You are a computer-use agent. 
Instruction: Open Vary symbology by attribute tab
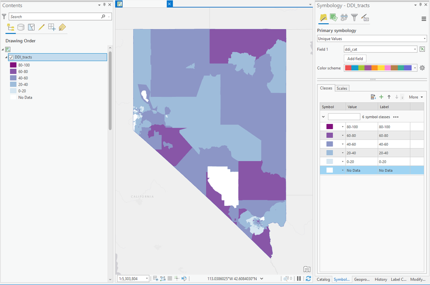click(x=334, y=18)
